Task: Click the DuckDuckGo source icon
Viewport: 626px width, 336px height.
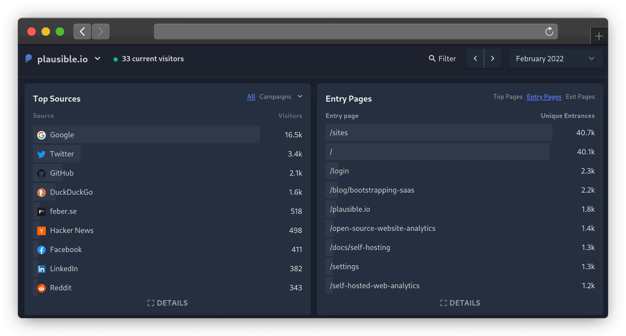Action: point(41,193)
